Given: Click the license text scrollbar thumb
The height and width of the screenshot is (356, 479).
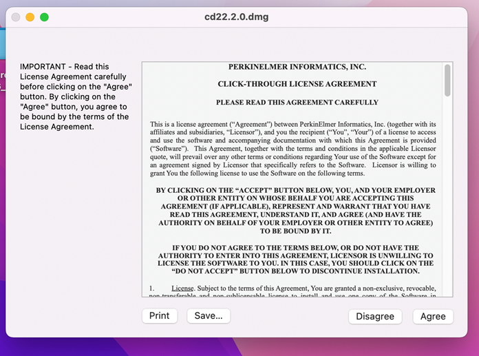Looking at the screenshot, I should 447,80.
